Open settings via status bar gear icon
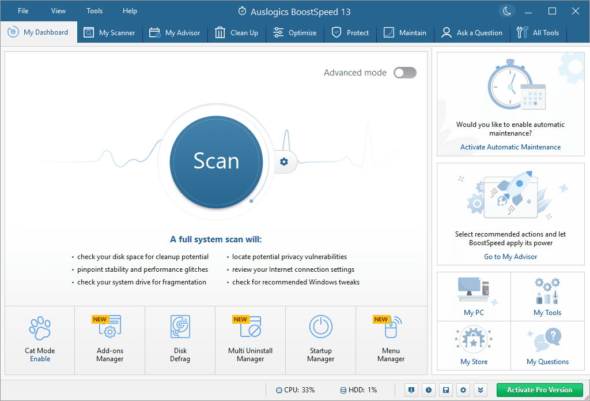The height and width of the screenshot is (401, 590). point(463,389)
